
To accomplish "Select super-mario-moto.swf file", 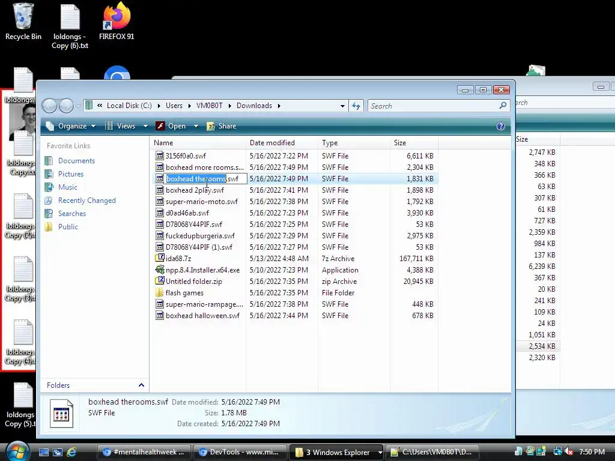I will [x=202, y=202].
